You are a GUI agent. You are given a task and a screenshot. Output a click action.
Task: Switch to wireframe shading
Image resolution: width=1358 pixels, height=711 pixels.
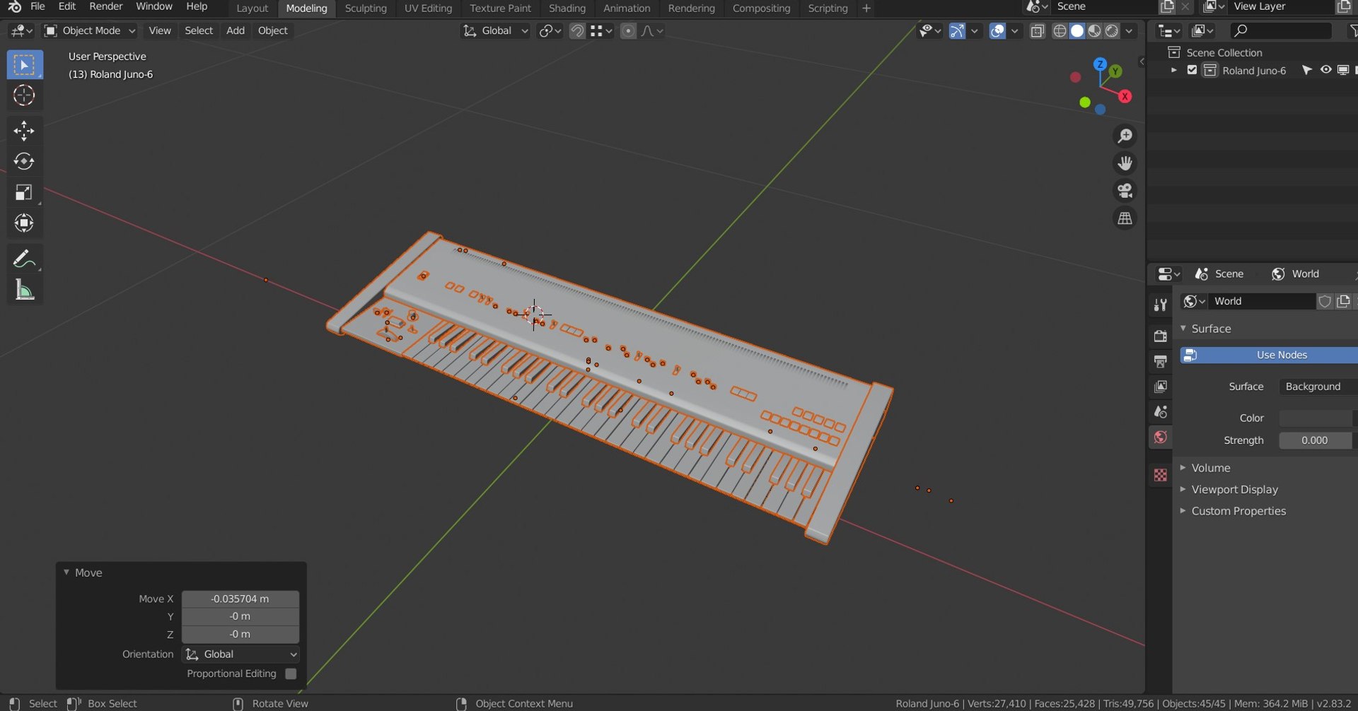tap(1060, 31)
